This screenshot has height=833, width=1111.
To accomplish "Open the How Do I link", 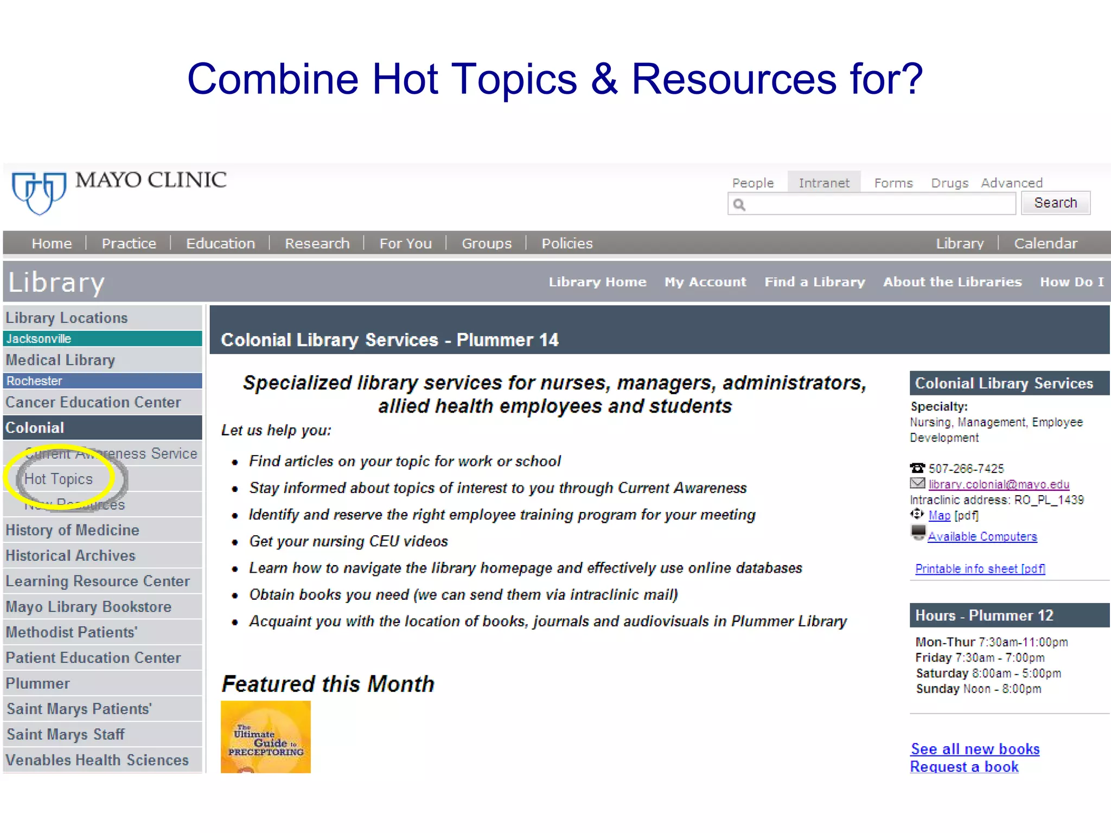I will 1072,282.
